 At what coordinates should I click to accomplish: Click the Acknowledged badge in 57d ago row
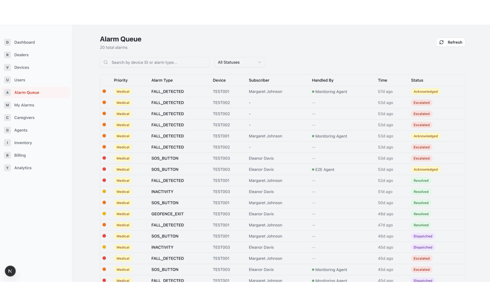(426, 92)
